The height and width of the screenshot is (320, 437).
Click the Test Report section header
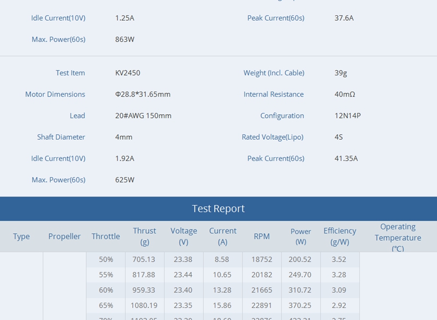click(x=218, y=209)
